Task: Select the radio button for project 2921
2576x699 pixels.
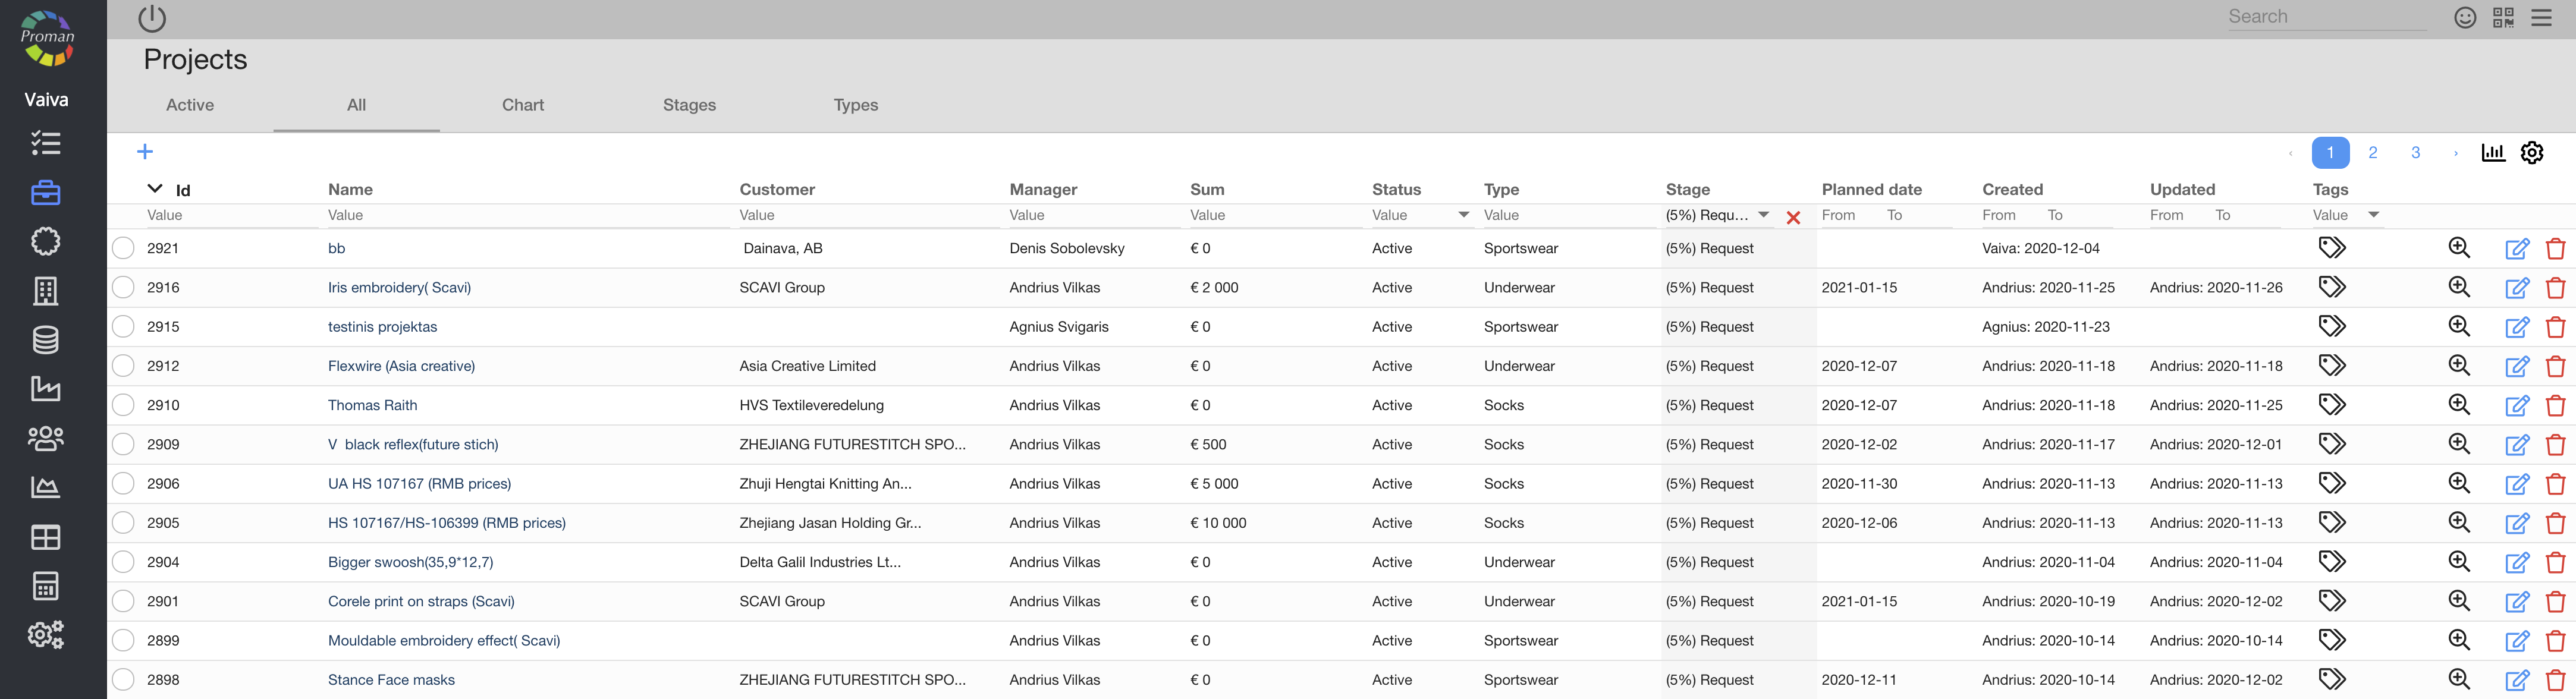Action: click(x=123, y=248)
